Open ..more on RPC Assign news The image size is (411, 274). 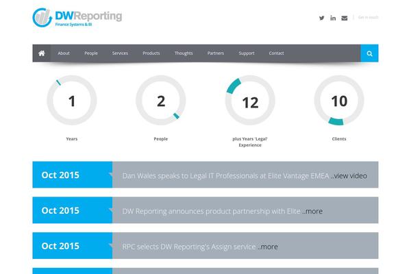point(268,247)
